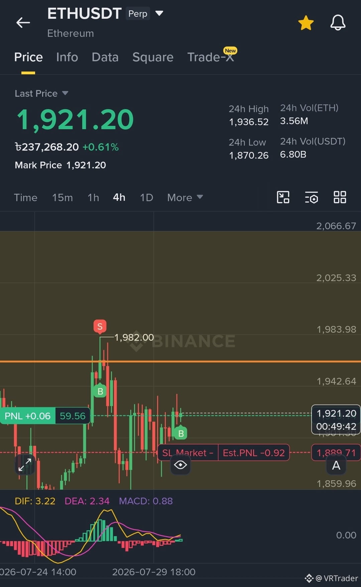The image size is (361, 587).
Task: Expand the More intervals dropdown
Action: pyautogui.click(x=185, y=197)
